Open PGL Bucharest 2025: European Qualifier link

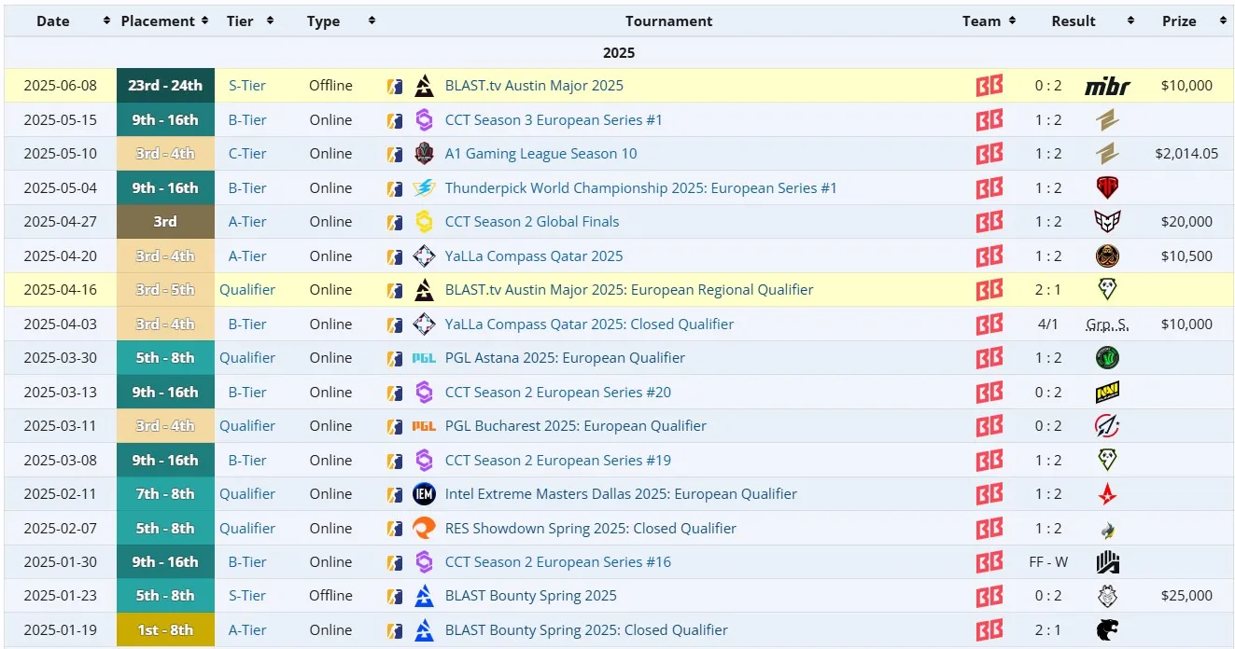[576, 426]
